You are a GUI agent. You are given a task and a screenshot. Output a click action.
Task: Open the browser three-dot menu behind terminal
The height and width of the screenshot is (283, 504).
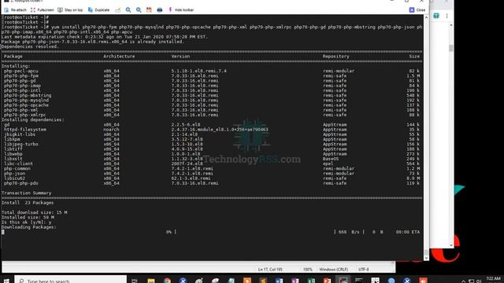(x=447, y=16)
